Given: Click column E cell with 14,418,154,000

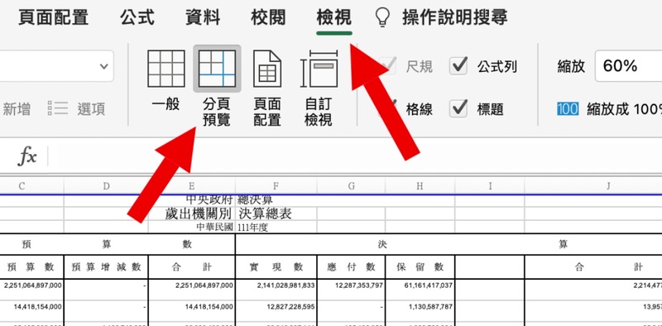Looking at the screenshot, I should (x=192, y=311).
